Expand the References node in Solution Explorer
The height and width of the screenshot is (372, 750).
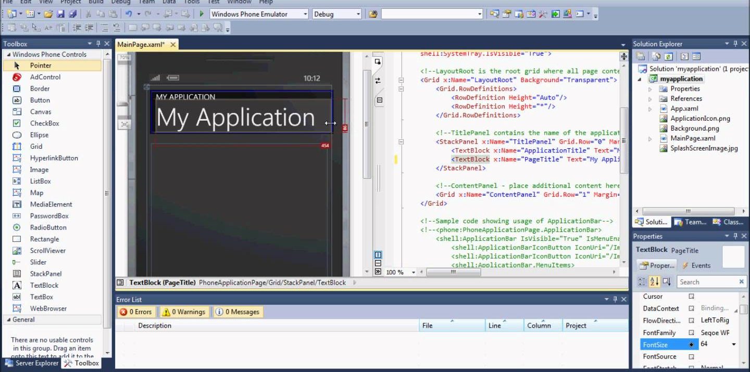(x=650, y=99)
